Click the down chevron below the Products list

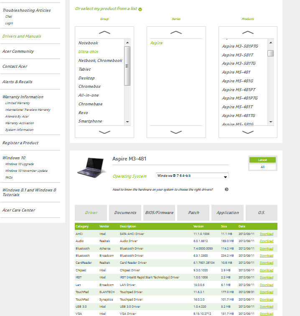tap(248, 132)
